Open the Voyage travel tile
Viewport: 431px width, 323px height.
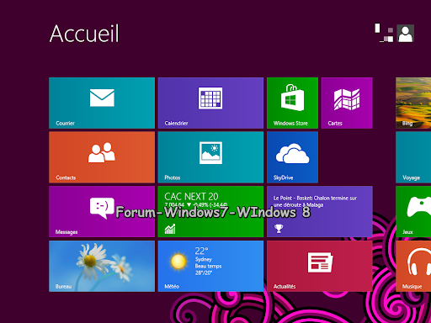[413, 157]
